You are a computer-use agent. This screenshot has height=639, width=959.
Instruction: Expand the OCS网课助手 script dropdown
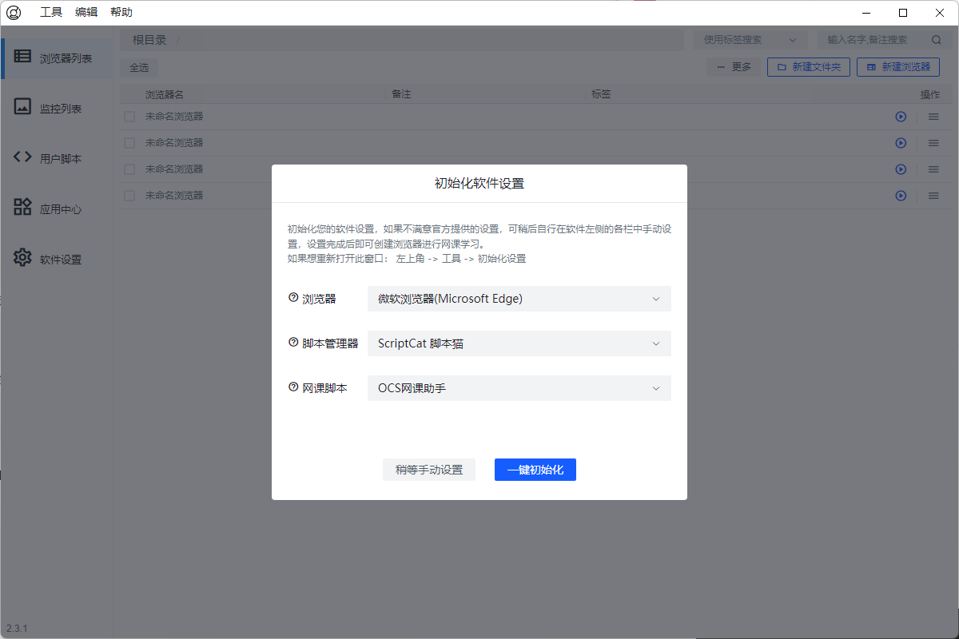tap(519, 388)
